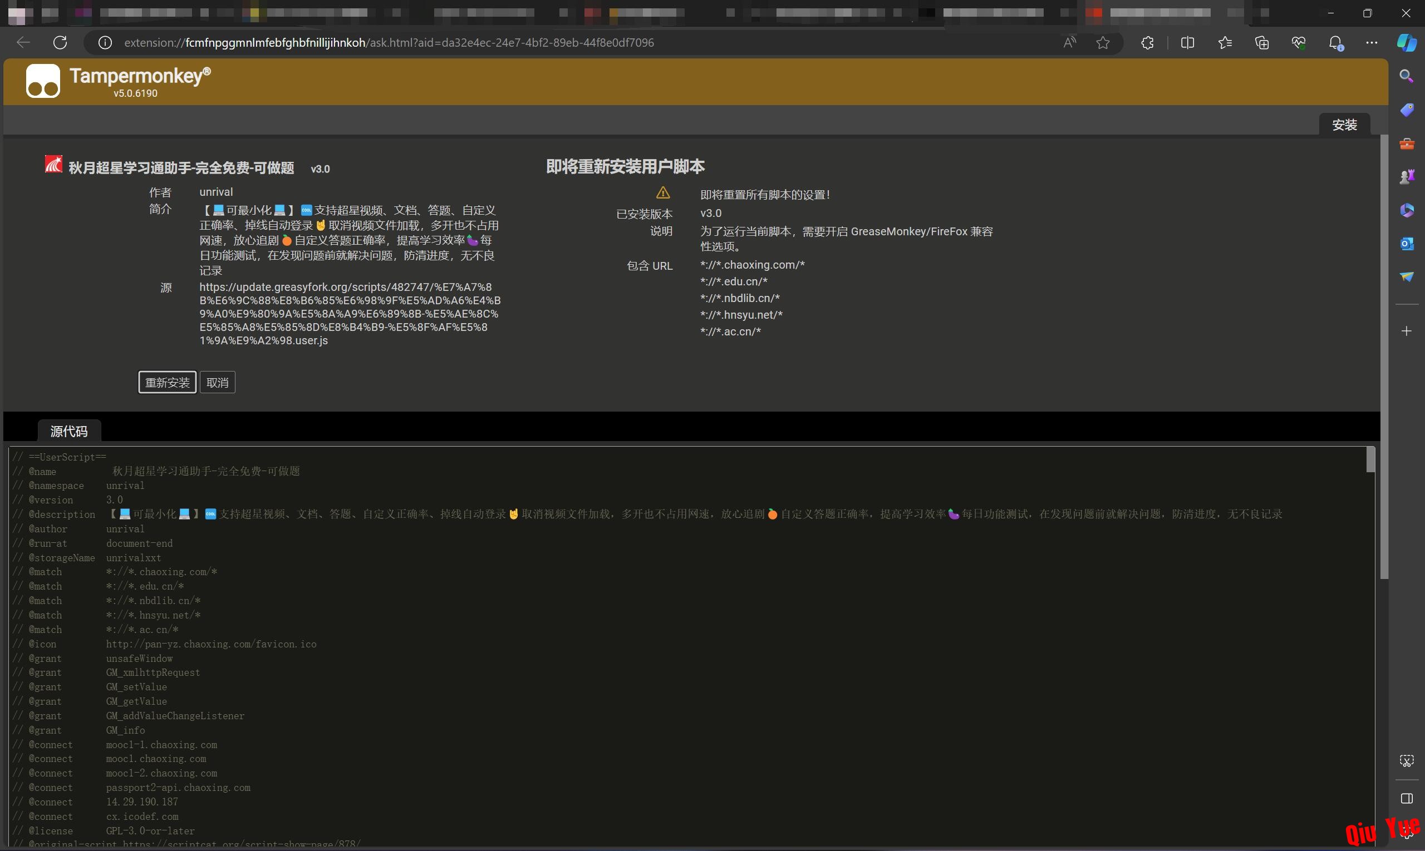Viewport: 1425px width, 851px height.
Task: Click the installed version v3.0 value
Action: tap(711, 214)
